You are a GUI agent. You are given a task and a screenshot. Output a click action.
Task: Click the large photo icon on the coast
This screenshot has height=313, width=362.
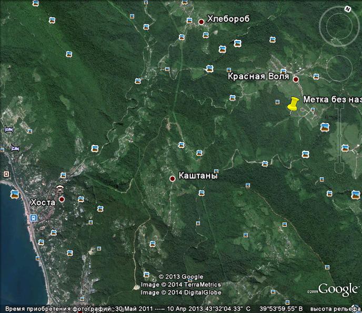click(15, 194)
